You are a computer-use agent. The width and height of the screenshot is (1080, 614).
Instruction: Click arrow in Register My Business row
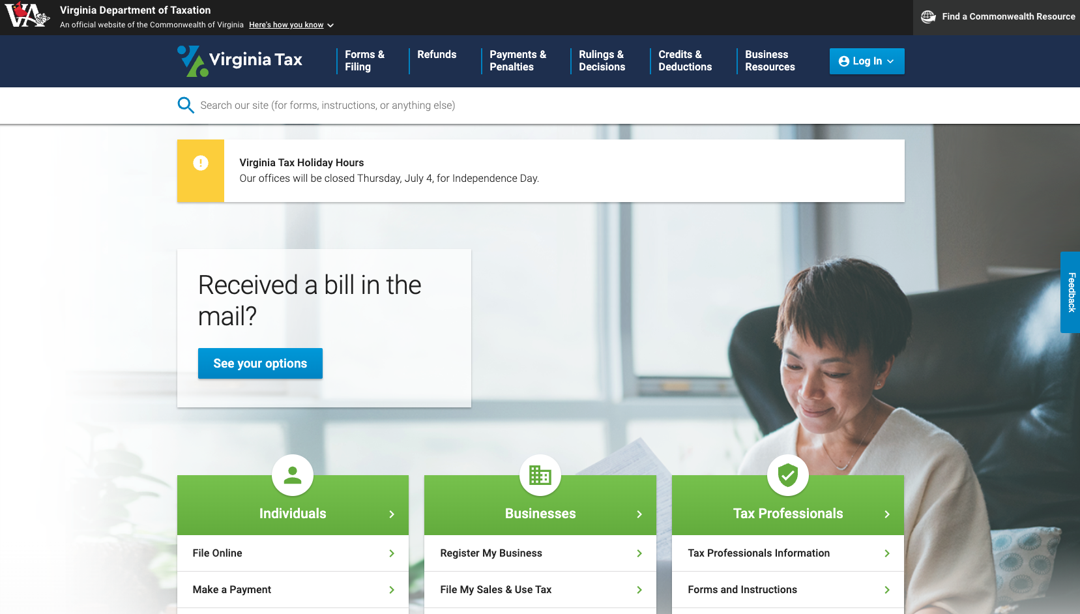(x=639, y=553)
